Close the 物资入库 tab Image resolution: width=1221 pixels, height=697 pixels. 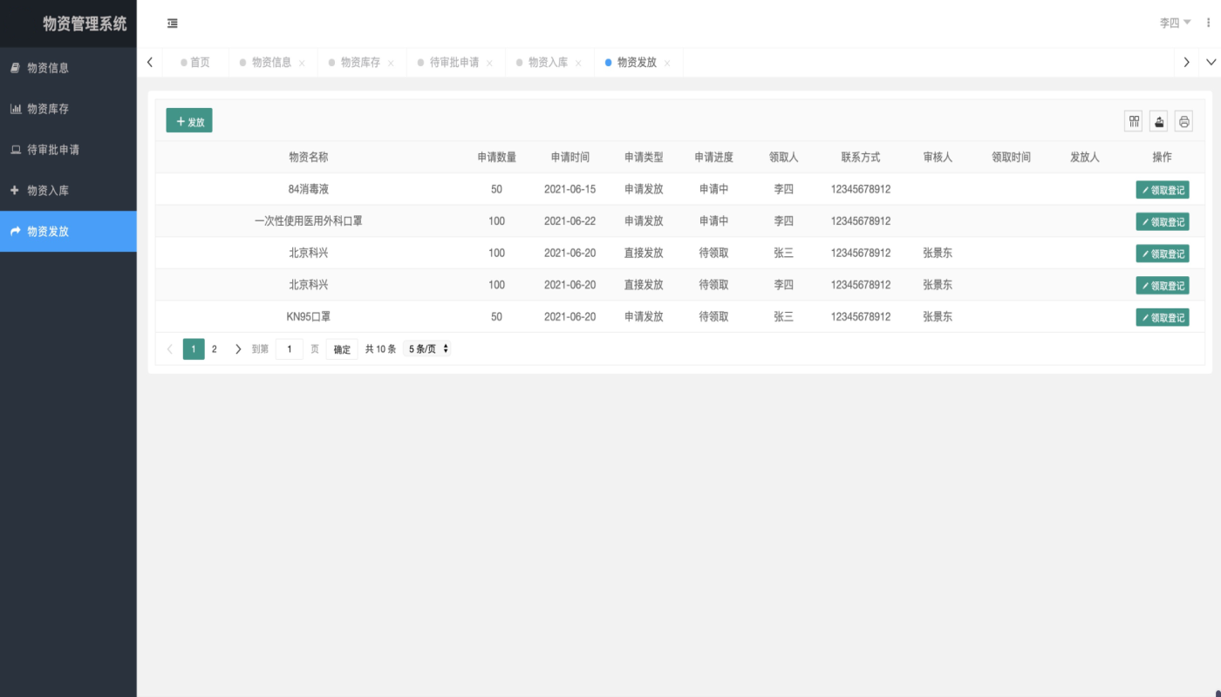tap(578, 64)
